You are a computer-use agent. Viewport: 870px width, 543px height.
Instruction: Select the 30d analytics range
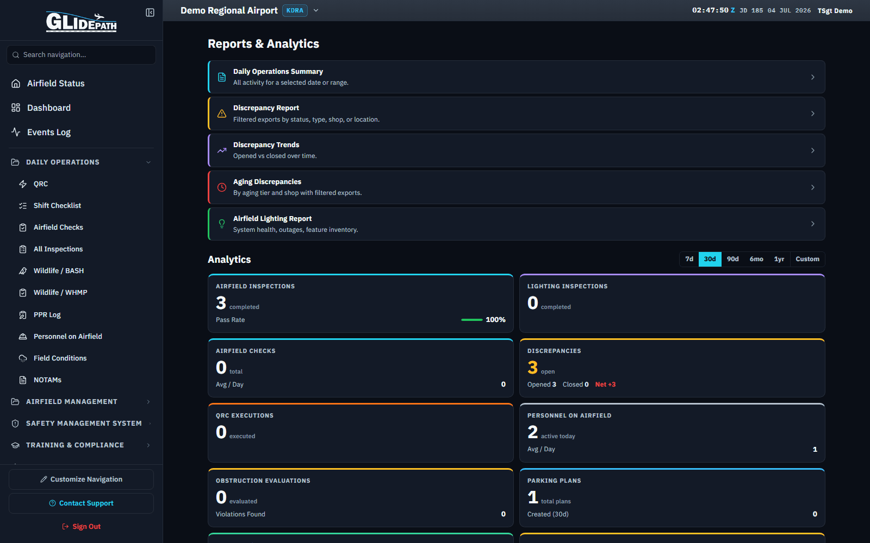click(x=710, y=259)
